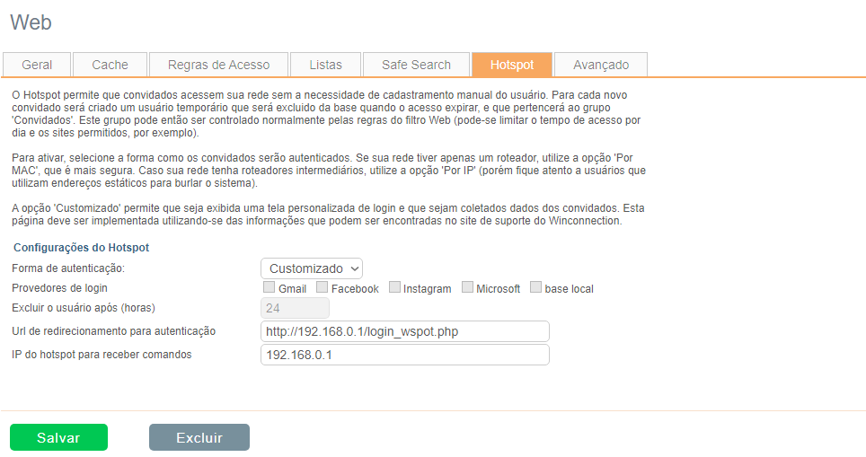This screenshot has width=866, height=457.
Task: Toggle the Instagram provider checkbox
Action: pos(394,287)
